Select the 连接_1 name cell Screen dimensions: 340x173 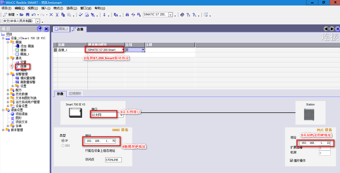tap(72, 50)
